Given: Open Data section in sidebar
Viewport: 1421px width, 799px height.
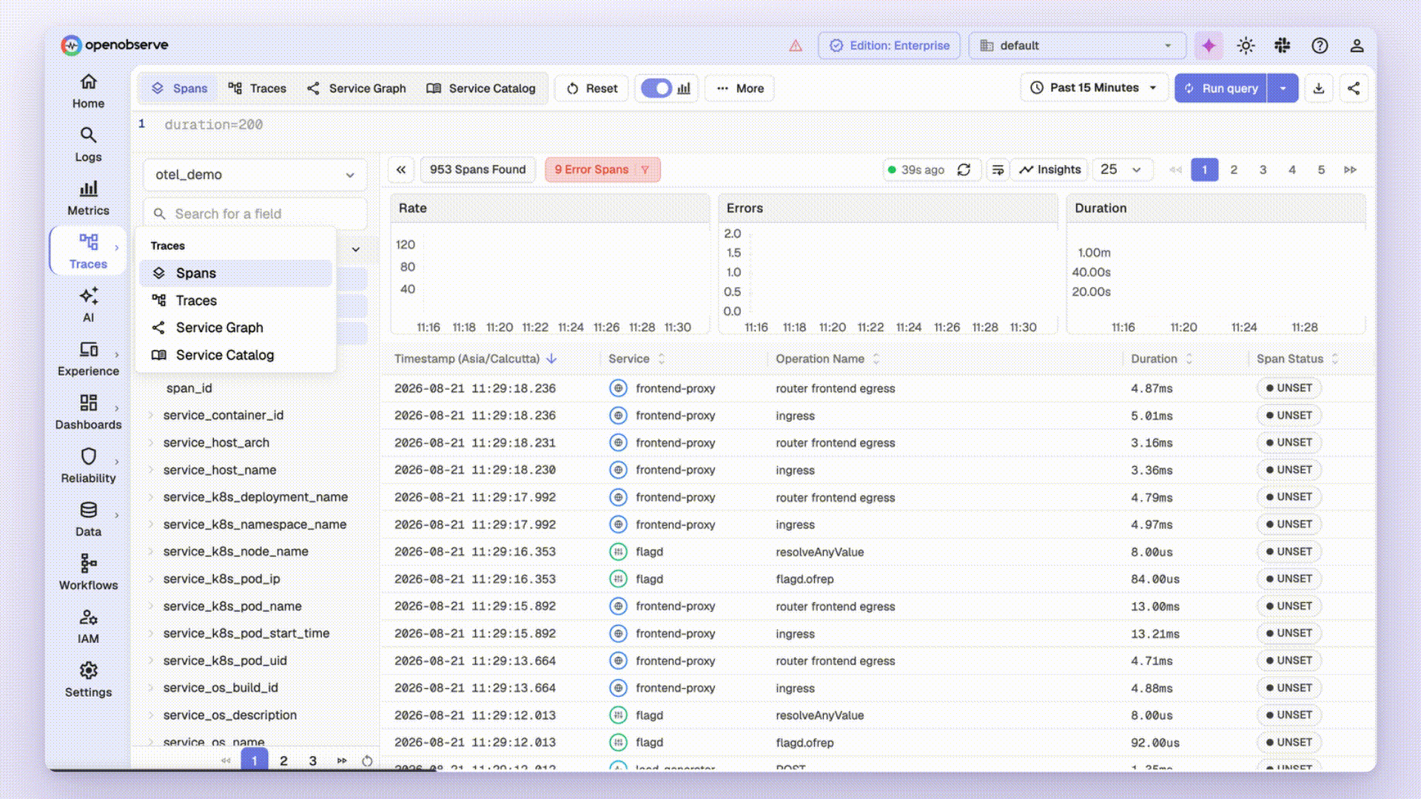Looking at the screenshot, I should point(88,519).
